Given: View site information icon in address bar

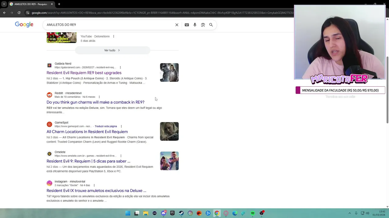Looking at the screenshot, I should (28, 13).
